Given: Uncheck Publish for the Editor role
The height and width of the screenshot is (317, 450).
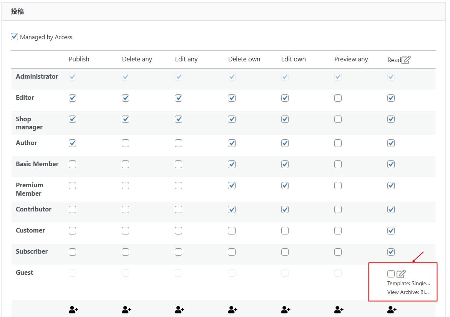Looking at the screenshot, I should pyautogui.click(x=72, y=98).
